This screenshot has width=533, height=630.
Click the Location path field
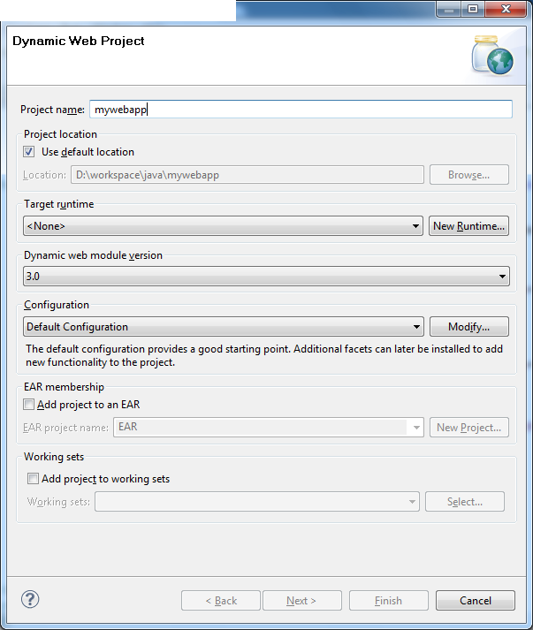point(247,175)
